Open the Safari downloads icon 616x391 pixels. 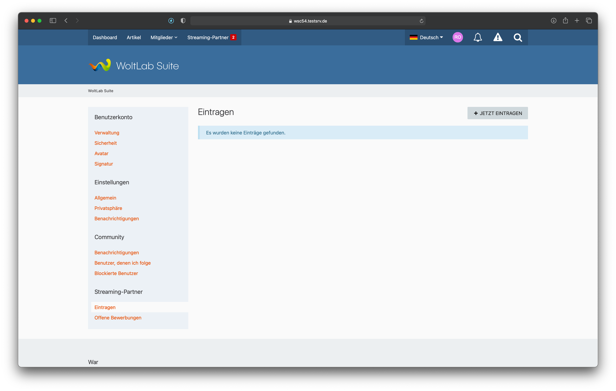tap(553, 21)
